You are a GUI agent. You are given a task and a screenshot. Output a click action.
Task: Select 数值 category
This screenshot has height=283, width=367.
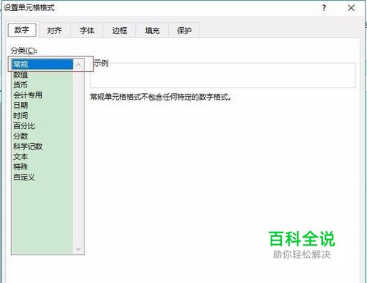click(43, 75)
